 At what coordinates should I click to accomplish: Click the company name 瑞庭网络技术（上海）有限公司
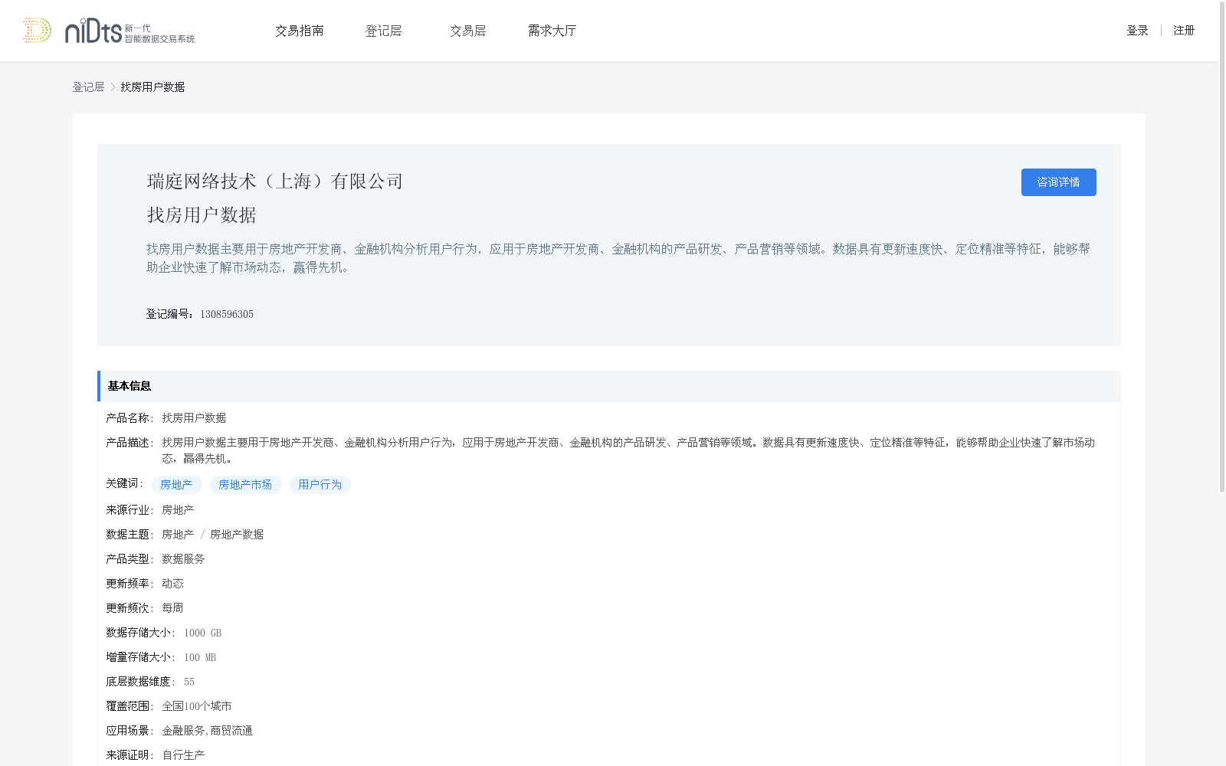pos(274,182)
